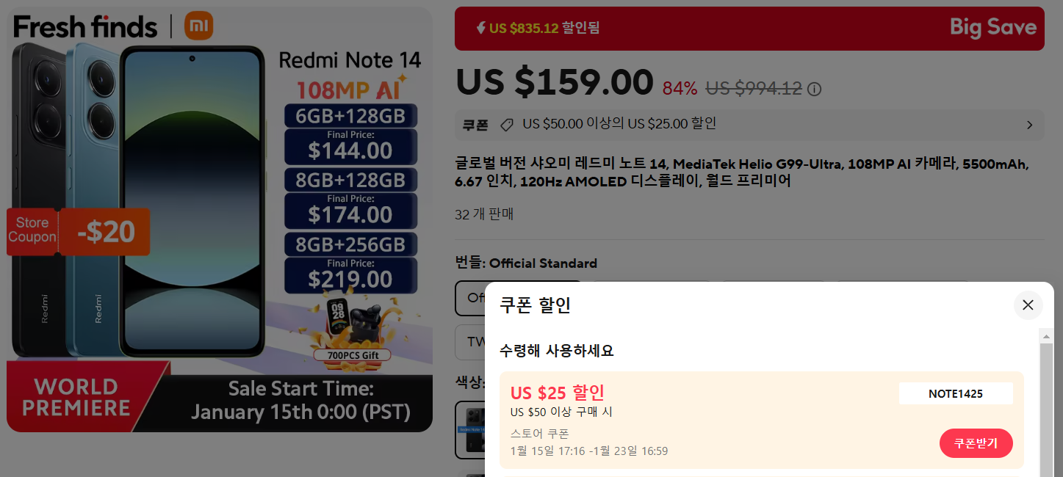Image resolution: width=1063 pixels, height=477 pixels.
Task: Click the Store Coupon -$20 badge
Action: tap(79, 232)
